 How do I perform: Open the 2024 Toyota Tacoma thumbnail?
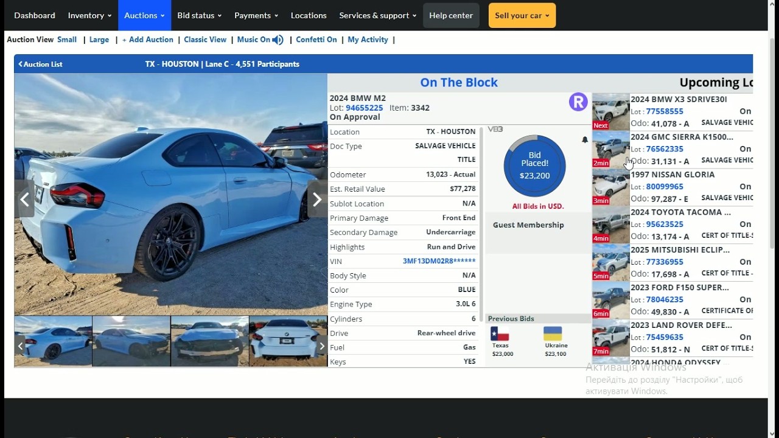pyautogui.click(x=611, y=224)
